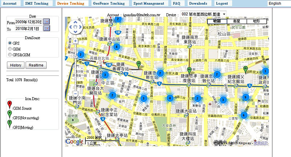Click cluster marker 2 left of 高鐵台北站
291x157 pixels.
point(80,54)
